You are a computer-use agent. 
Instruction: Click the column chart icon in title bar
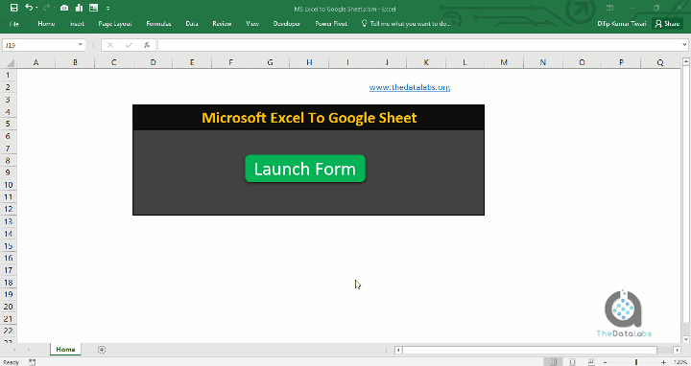[x=80, y=8]
